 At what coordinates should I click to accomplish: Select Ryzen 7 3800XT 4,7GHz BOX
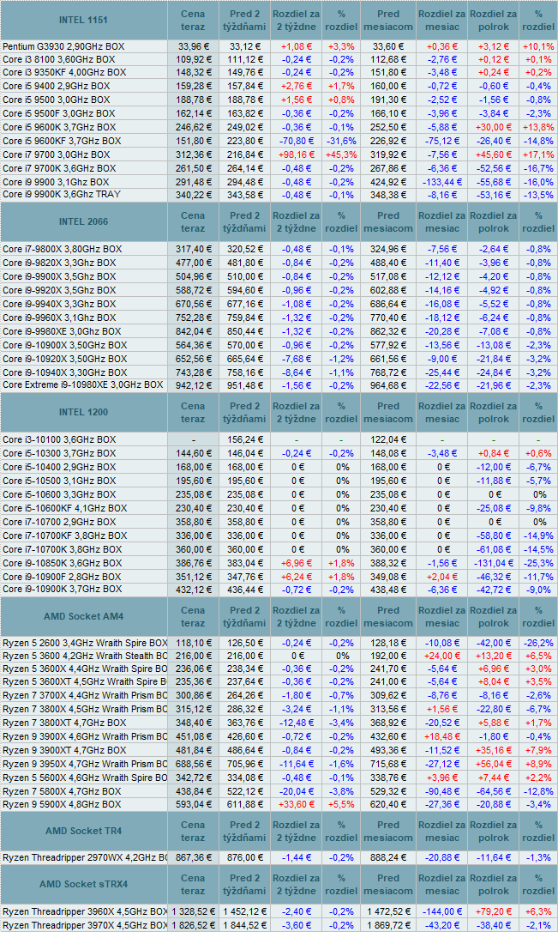[x=64, y=723]
